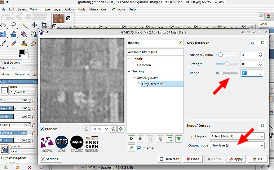Select the Crop tool in toolbox
The image size is (274, 170).
[x=44, y=25]
